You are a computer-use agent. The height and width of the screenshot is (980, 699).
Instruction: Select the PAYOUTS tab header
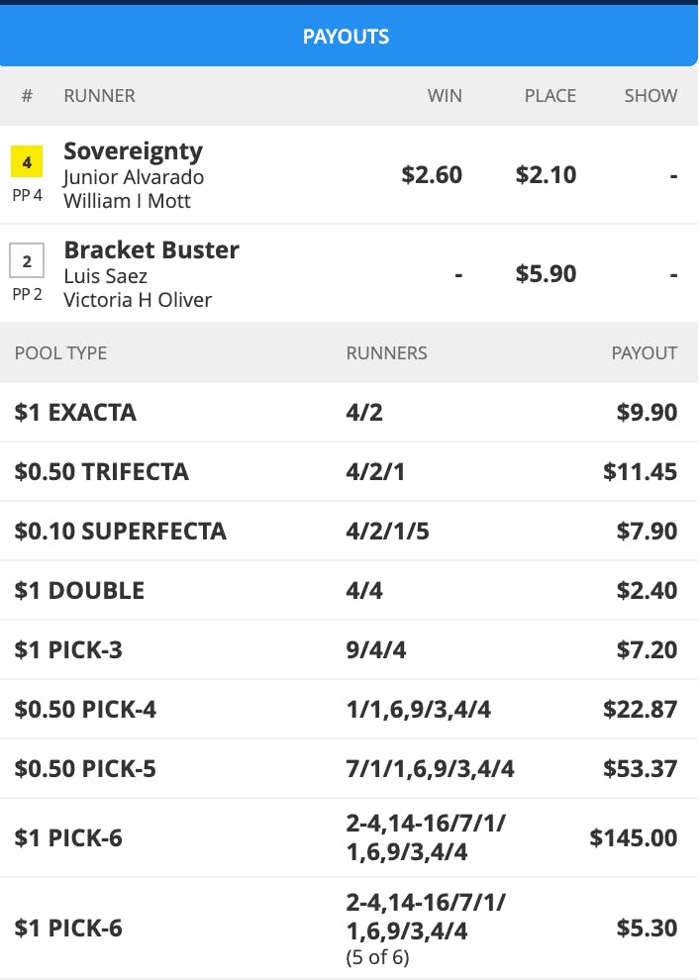pyautogui.click(x=347, y=37)
